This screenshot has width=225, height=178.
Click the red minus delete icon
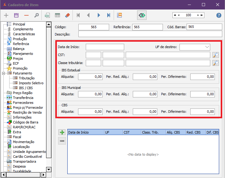tap(26, 15)
